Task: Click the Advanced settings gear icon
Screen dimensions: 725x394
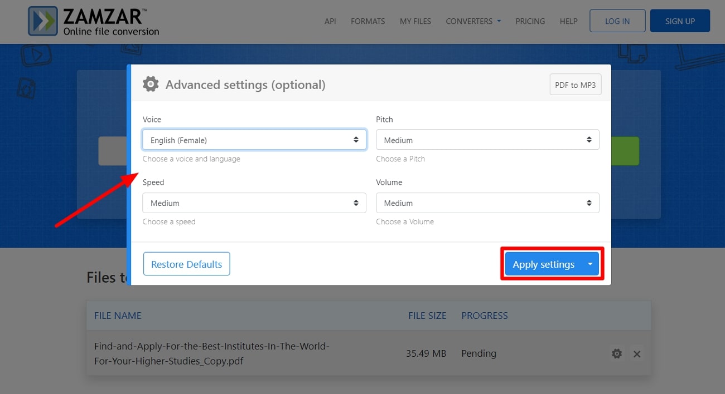Action: tap(151, 85)
